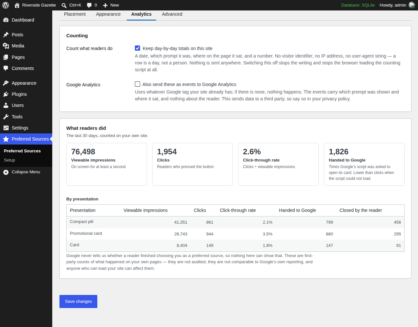Open the Plugins menu item
The image size is (418, 327).
coord(26,94)
